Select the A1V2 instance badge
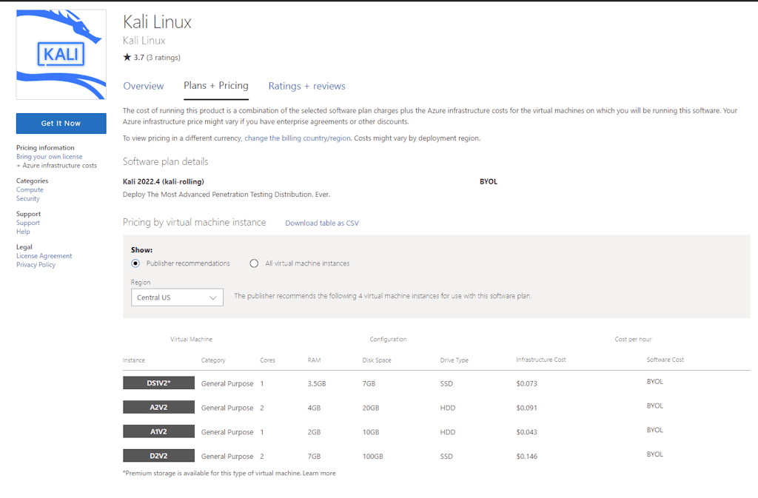The image size is (758, 498). coord(158,431)
